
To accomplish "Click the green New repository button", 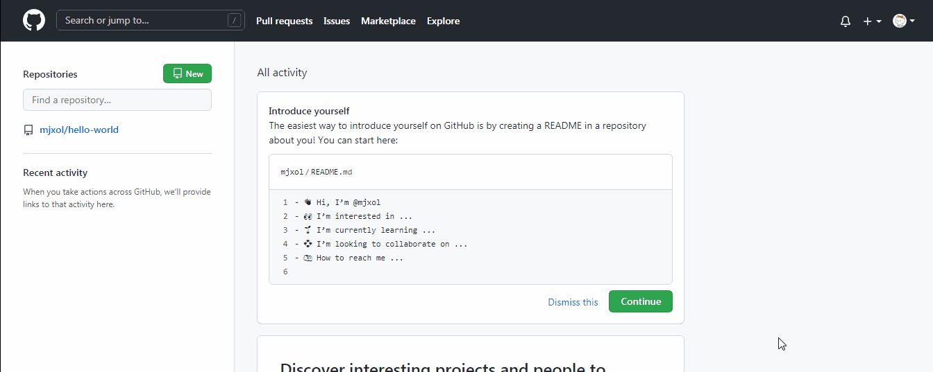I will coord(187,73).
